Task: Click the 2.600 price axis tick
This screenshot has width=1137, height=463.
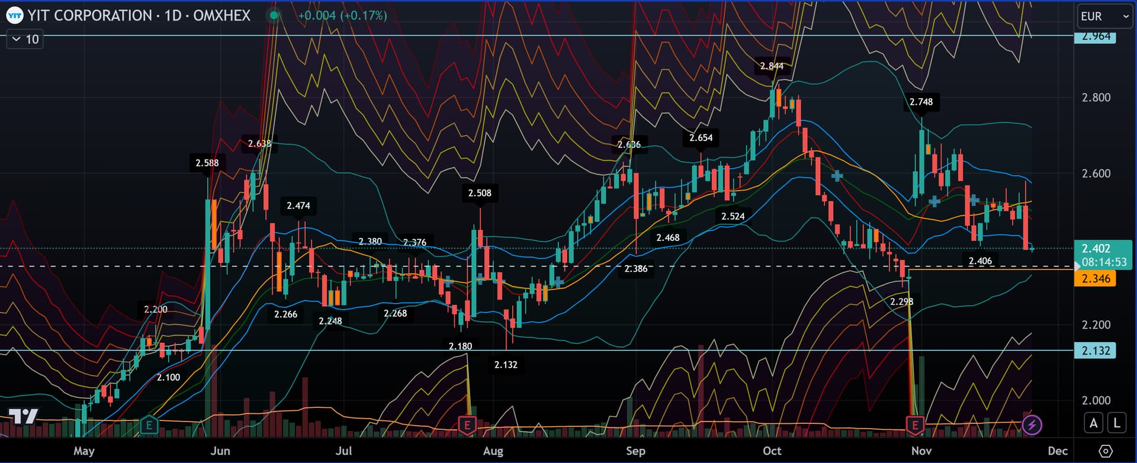Action: (x=1096, y=173)
